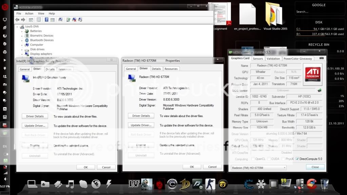This screenshot has height=195, width=347.
Task: Open the Recycle Bin dock icon
Action: [324, 184]
